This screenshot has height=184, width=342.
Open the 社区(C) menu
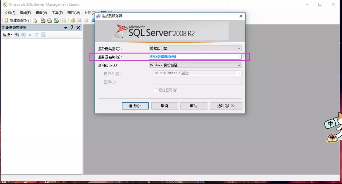pyautogui.click(x=90, y=13)
